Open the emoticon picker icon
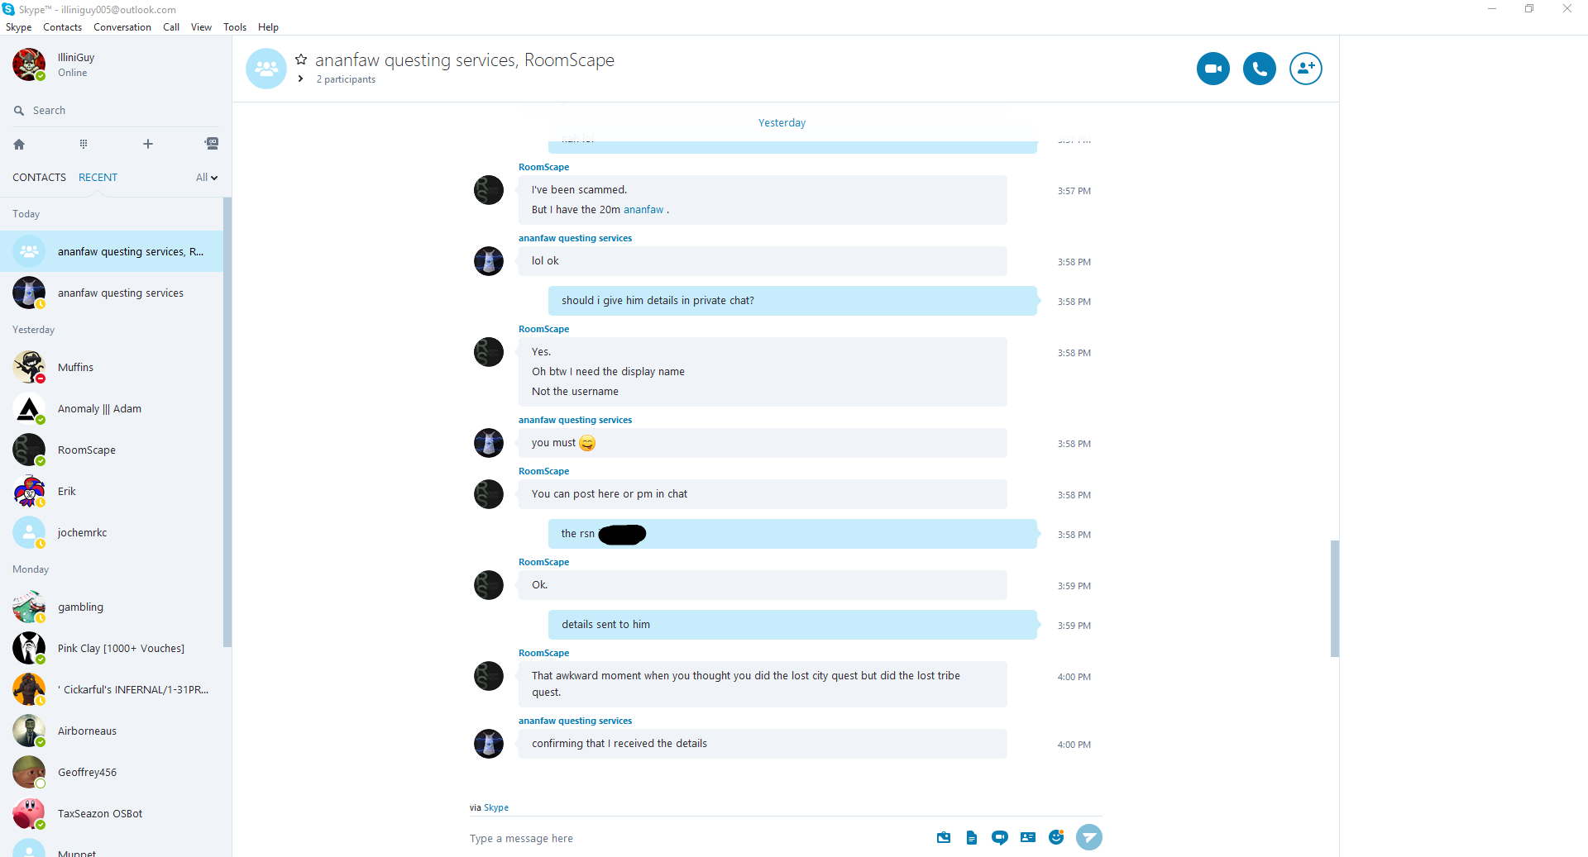The height and width of the screenshot is (857, 1588). coord(1056,837)
